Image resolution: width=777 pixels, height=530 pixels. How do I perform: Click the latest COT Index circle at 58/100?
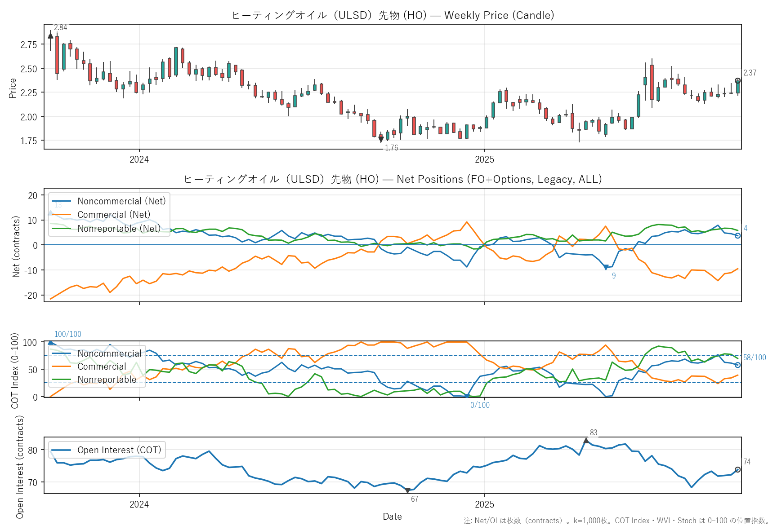click(x=737, y=365)
